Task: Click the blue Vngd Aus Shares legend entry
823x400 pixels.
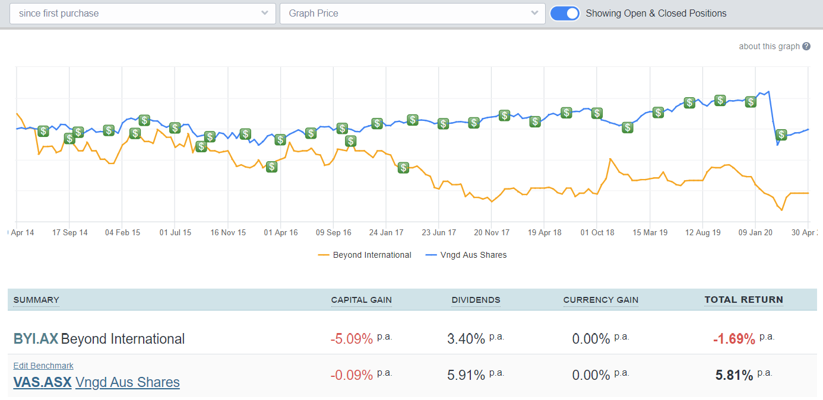Action: point(466,255)
